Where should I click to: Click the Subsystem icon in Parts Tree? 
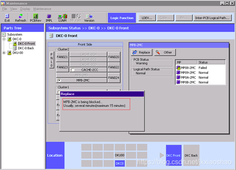(x=4, y=35)
